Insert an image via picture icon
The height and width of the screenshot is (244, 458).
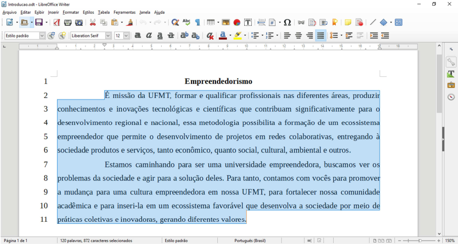click(226, 22)
